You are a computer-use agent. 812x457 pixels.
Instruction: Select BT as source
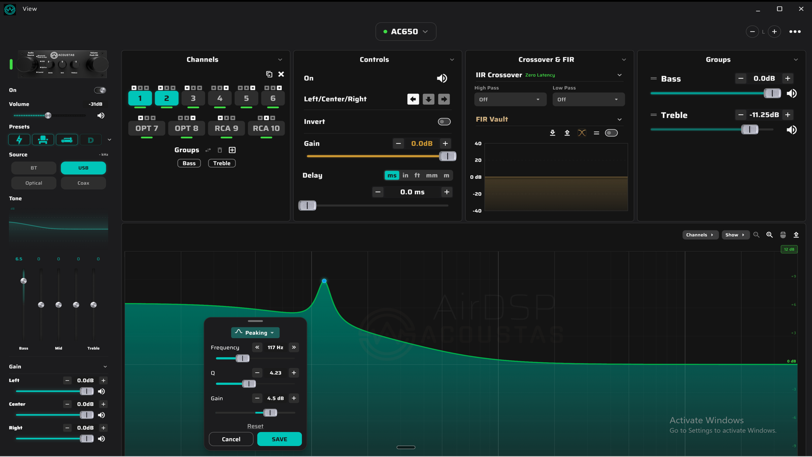click(x=33, y=168)
